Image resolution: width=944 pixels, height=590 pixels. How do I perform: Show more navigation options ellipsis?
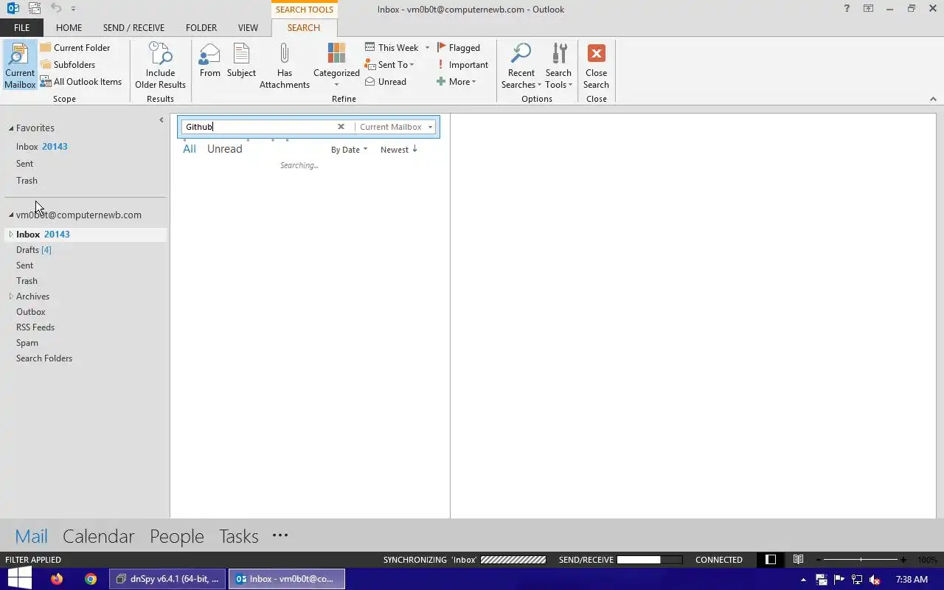[280, 535]
